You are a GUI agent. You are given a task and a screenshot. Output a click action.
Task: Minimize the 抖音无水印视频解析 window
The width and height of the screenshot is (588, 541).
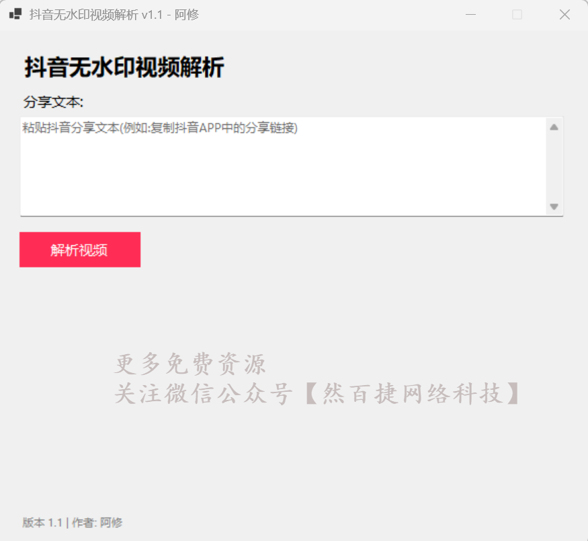point(470,15)
